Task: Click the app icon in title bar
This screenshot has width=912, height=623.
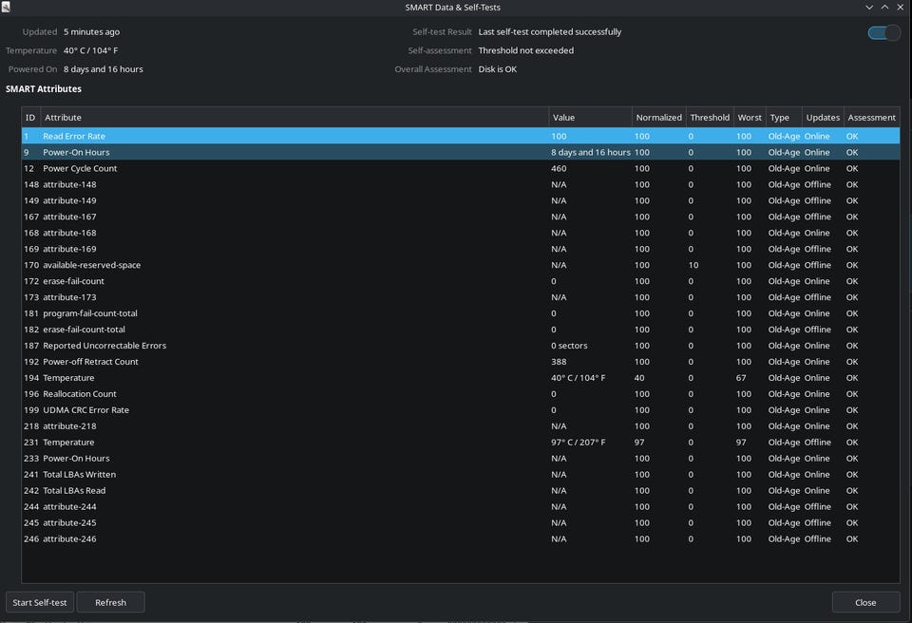Action: (6, 7)
